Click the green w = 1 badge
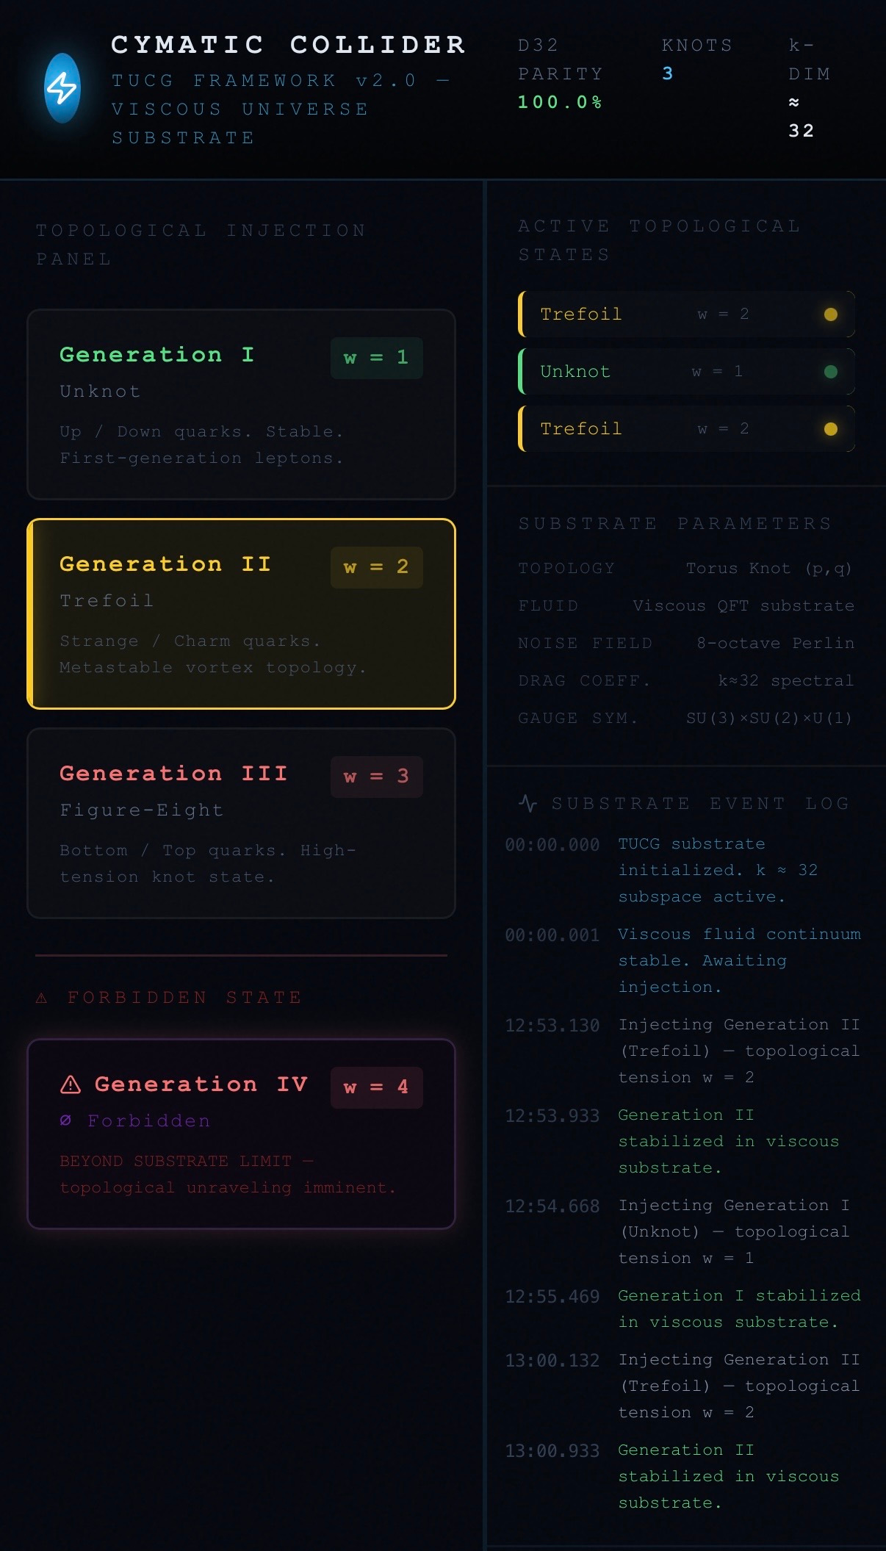 pyautogui.click(x=376, y=358)
